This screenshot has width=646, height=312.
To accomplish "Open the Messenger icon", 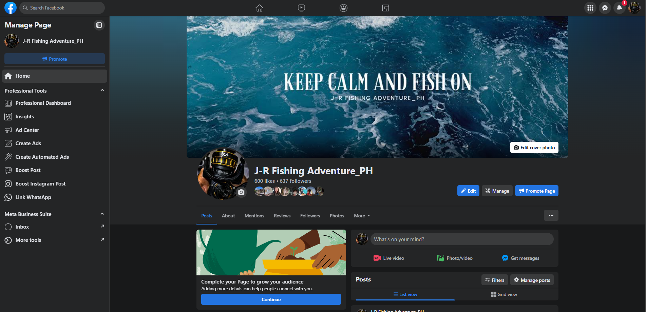I will pos(605,8).
